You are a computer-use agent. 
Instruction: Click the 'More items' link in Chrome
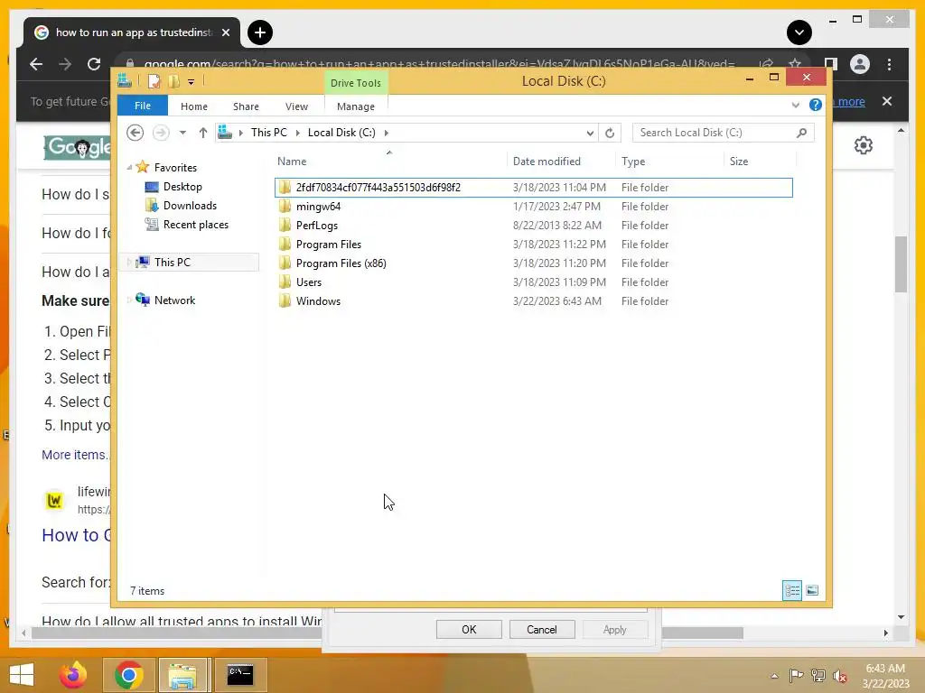(x=75, y=455)
